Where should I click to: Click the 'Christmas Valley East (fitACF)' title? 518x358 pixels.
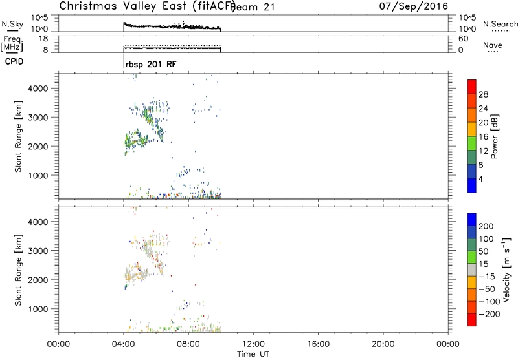click(x=148, y=6)
